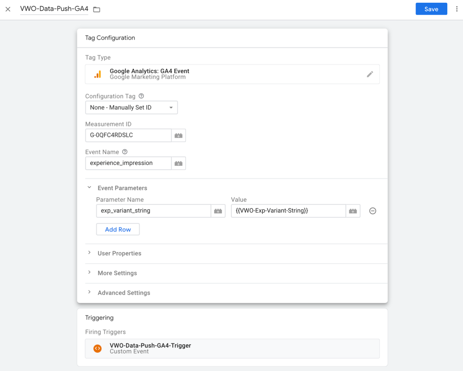Image resolution: width=463 pixels, height=371 pixels.
Task: Click the Triggering section heading
Action: tap(99, 318)
